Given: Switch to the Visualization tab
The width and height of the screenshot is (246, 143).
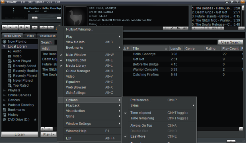Looking at the screenshot, I should pos(47,36).
